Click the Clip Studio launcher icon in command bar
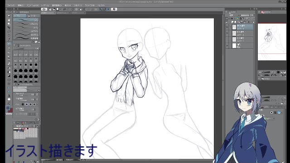The image size is (290, 163). click(44, 9)
